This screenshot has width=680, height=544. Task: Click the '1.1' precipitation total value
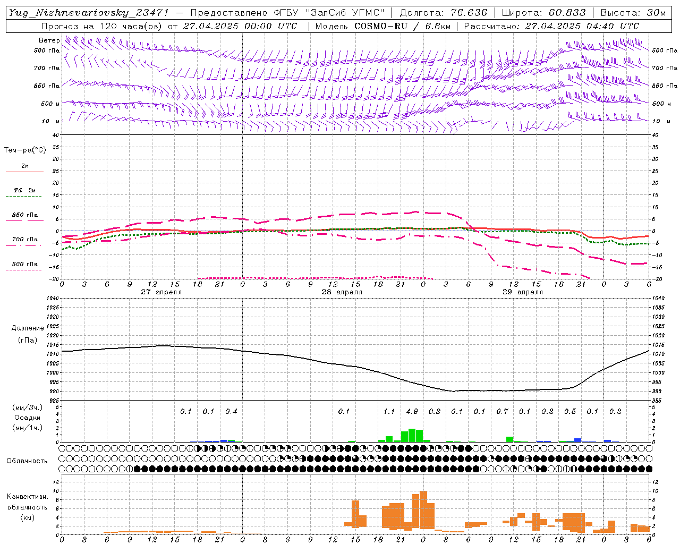coord(389,412)
